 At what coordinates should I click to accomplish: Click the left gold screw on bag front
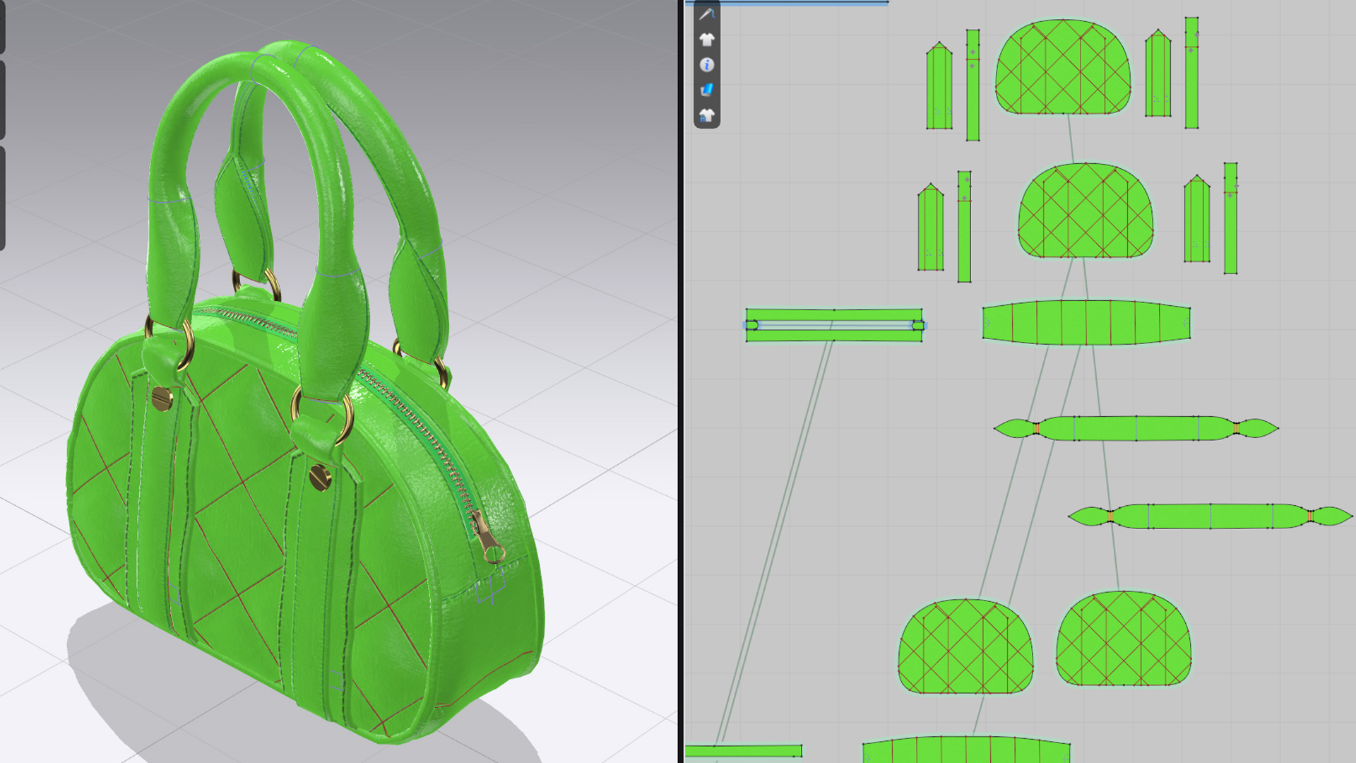(162, 399)
